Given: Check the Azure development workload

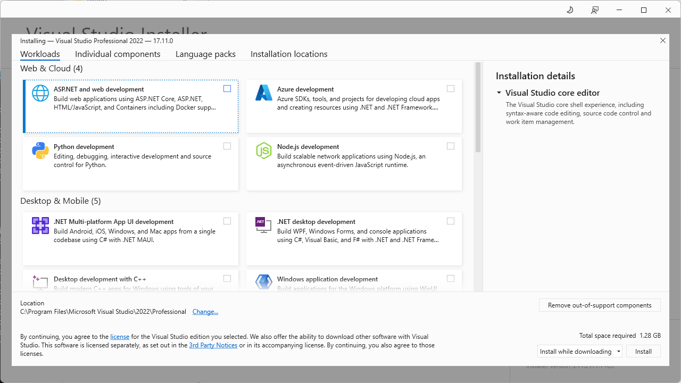Looking at the screenshot, I should point(451,89).
